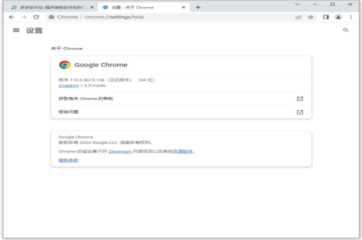
Task: Select the 设置 - 关于 Chrome tab
Action: click(143, 7)
